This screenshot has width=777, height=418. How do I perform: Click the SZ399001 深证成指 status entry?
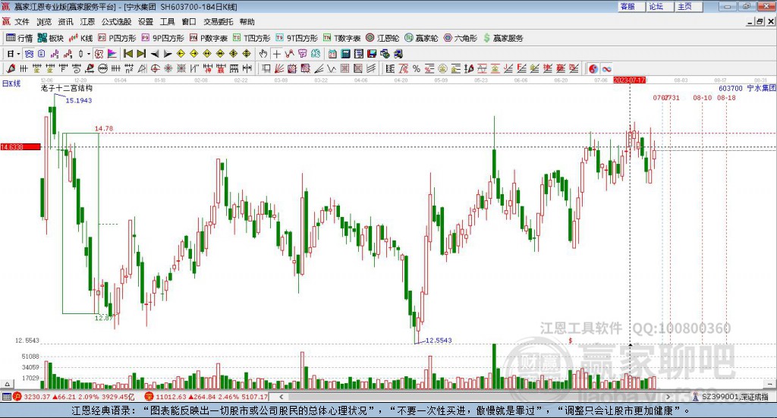[x=731, y=397]
